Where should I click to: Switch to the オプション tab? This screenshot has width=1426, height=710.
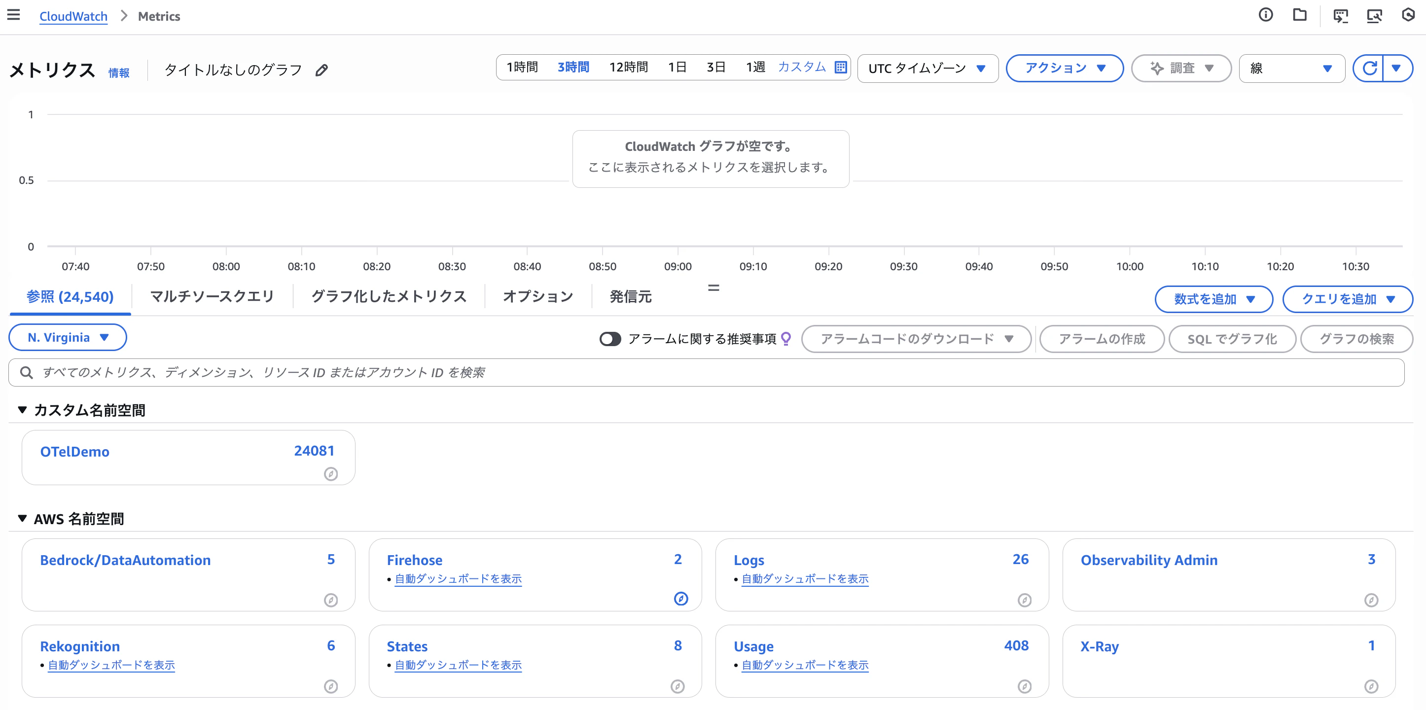[x=538, y=297]
